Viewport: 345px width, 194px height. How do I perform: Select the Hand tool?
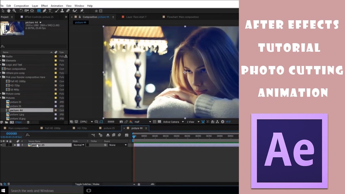[8, 11]
